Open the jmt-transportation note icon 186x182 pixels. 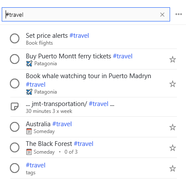(x=15, y=106)
